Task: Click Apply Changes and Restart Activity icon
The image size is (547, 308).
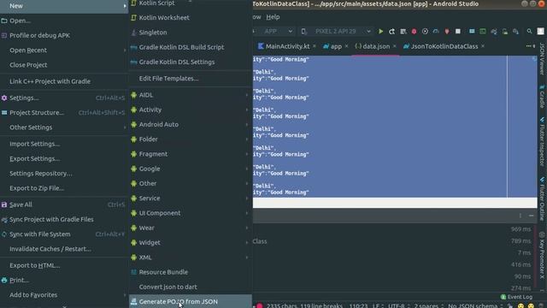Action: point(391,32)
